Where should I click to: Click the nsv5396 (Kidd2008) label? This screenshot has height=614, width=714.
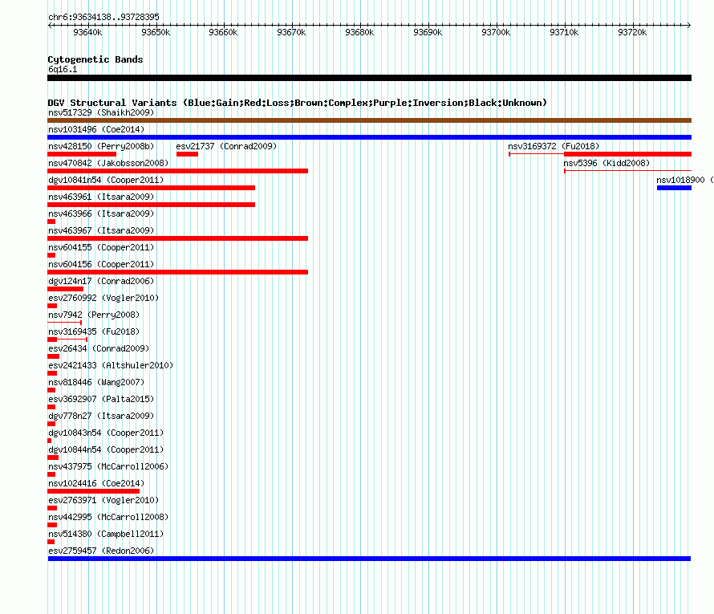click(x=606, y=163)
